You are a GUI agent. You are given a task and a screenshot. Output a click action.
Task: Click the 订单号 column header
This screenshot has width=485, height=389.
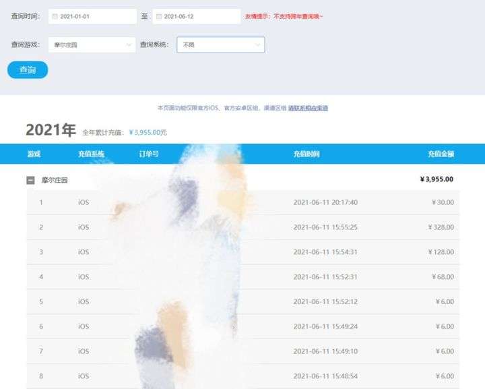coord(149,154)
